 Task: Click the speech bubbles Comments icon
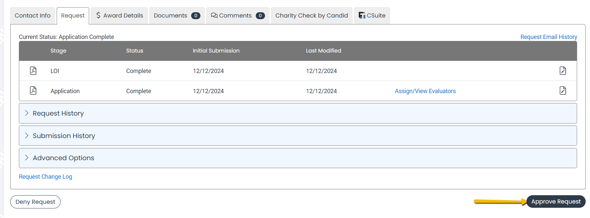(214, 16)
